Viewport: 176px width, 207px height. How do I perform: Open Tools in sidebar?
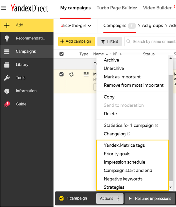[x=27, y=78]
